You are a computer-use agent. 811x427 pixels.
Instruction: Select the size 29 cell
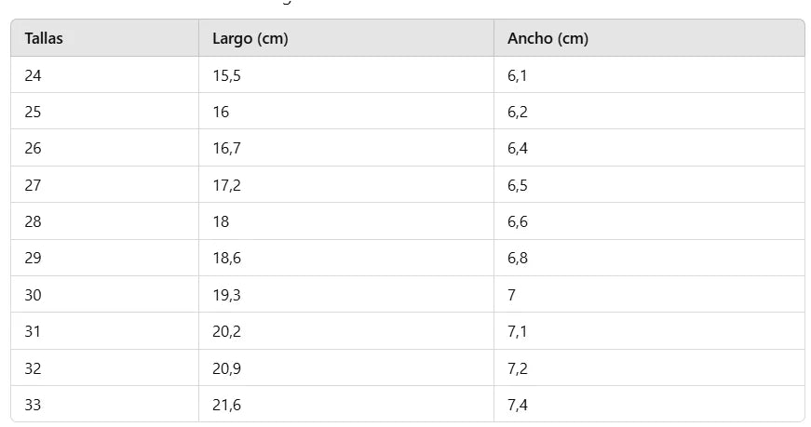(34, 259)
